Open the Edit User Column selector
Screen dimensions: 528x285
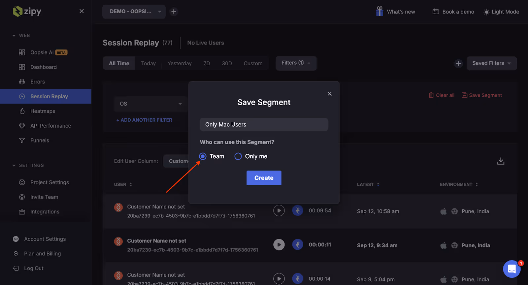pyautogui.click(x=177, y=161)
